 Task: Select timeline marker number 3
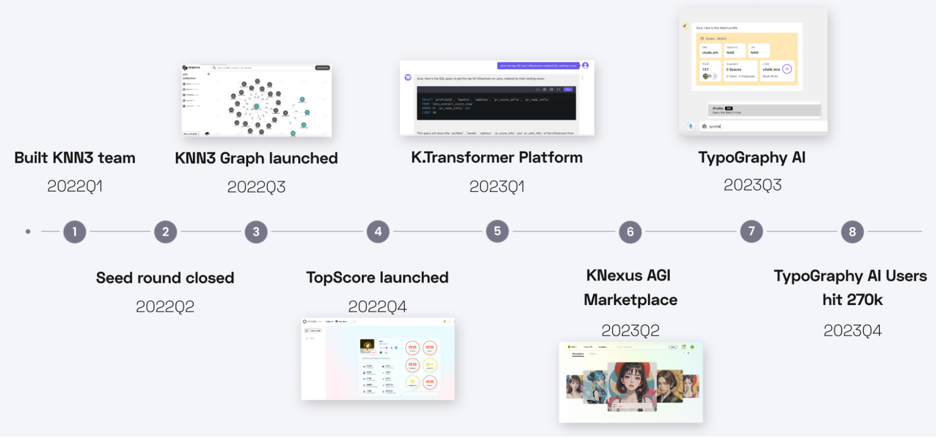(256, 232)
